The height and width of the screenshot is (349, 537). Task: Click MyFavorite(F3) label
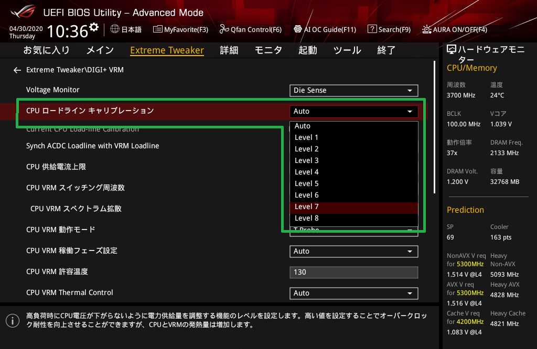186,29
